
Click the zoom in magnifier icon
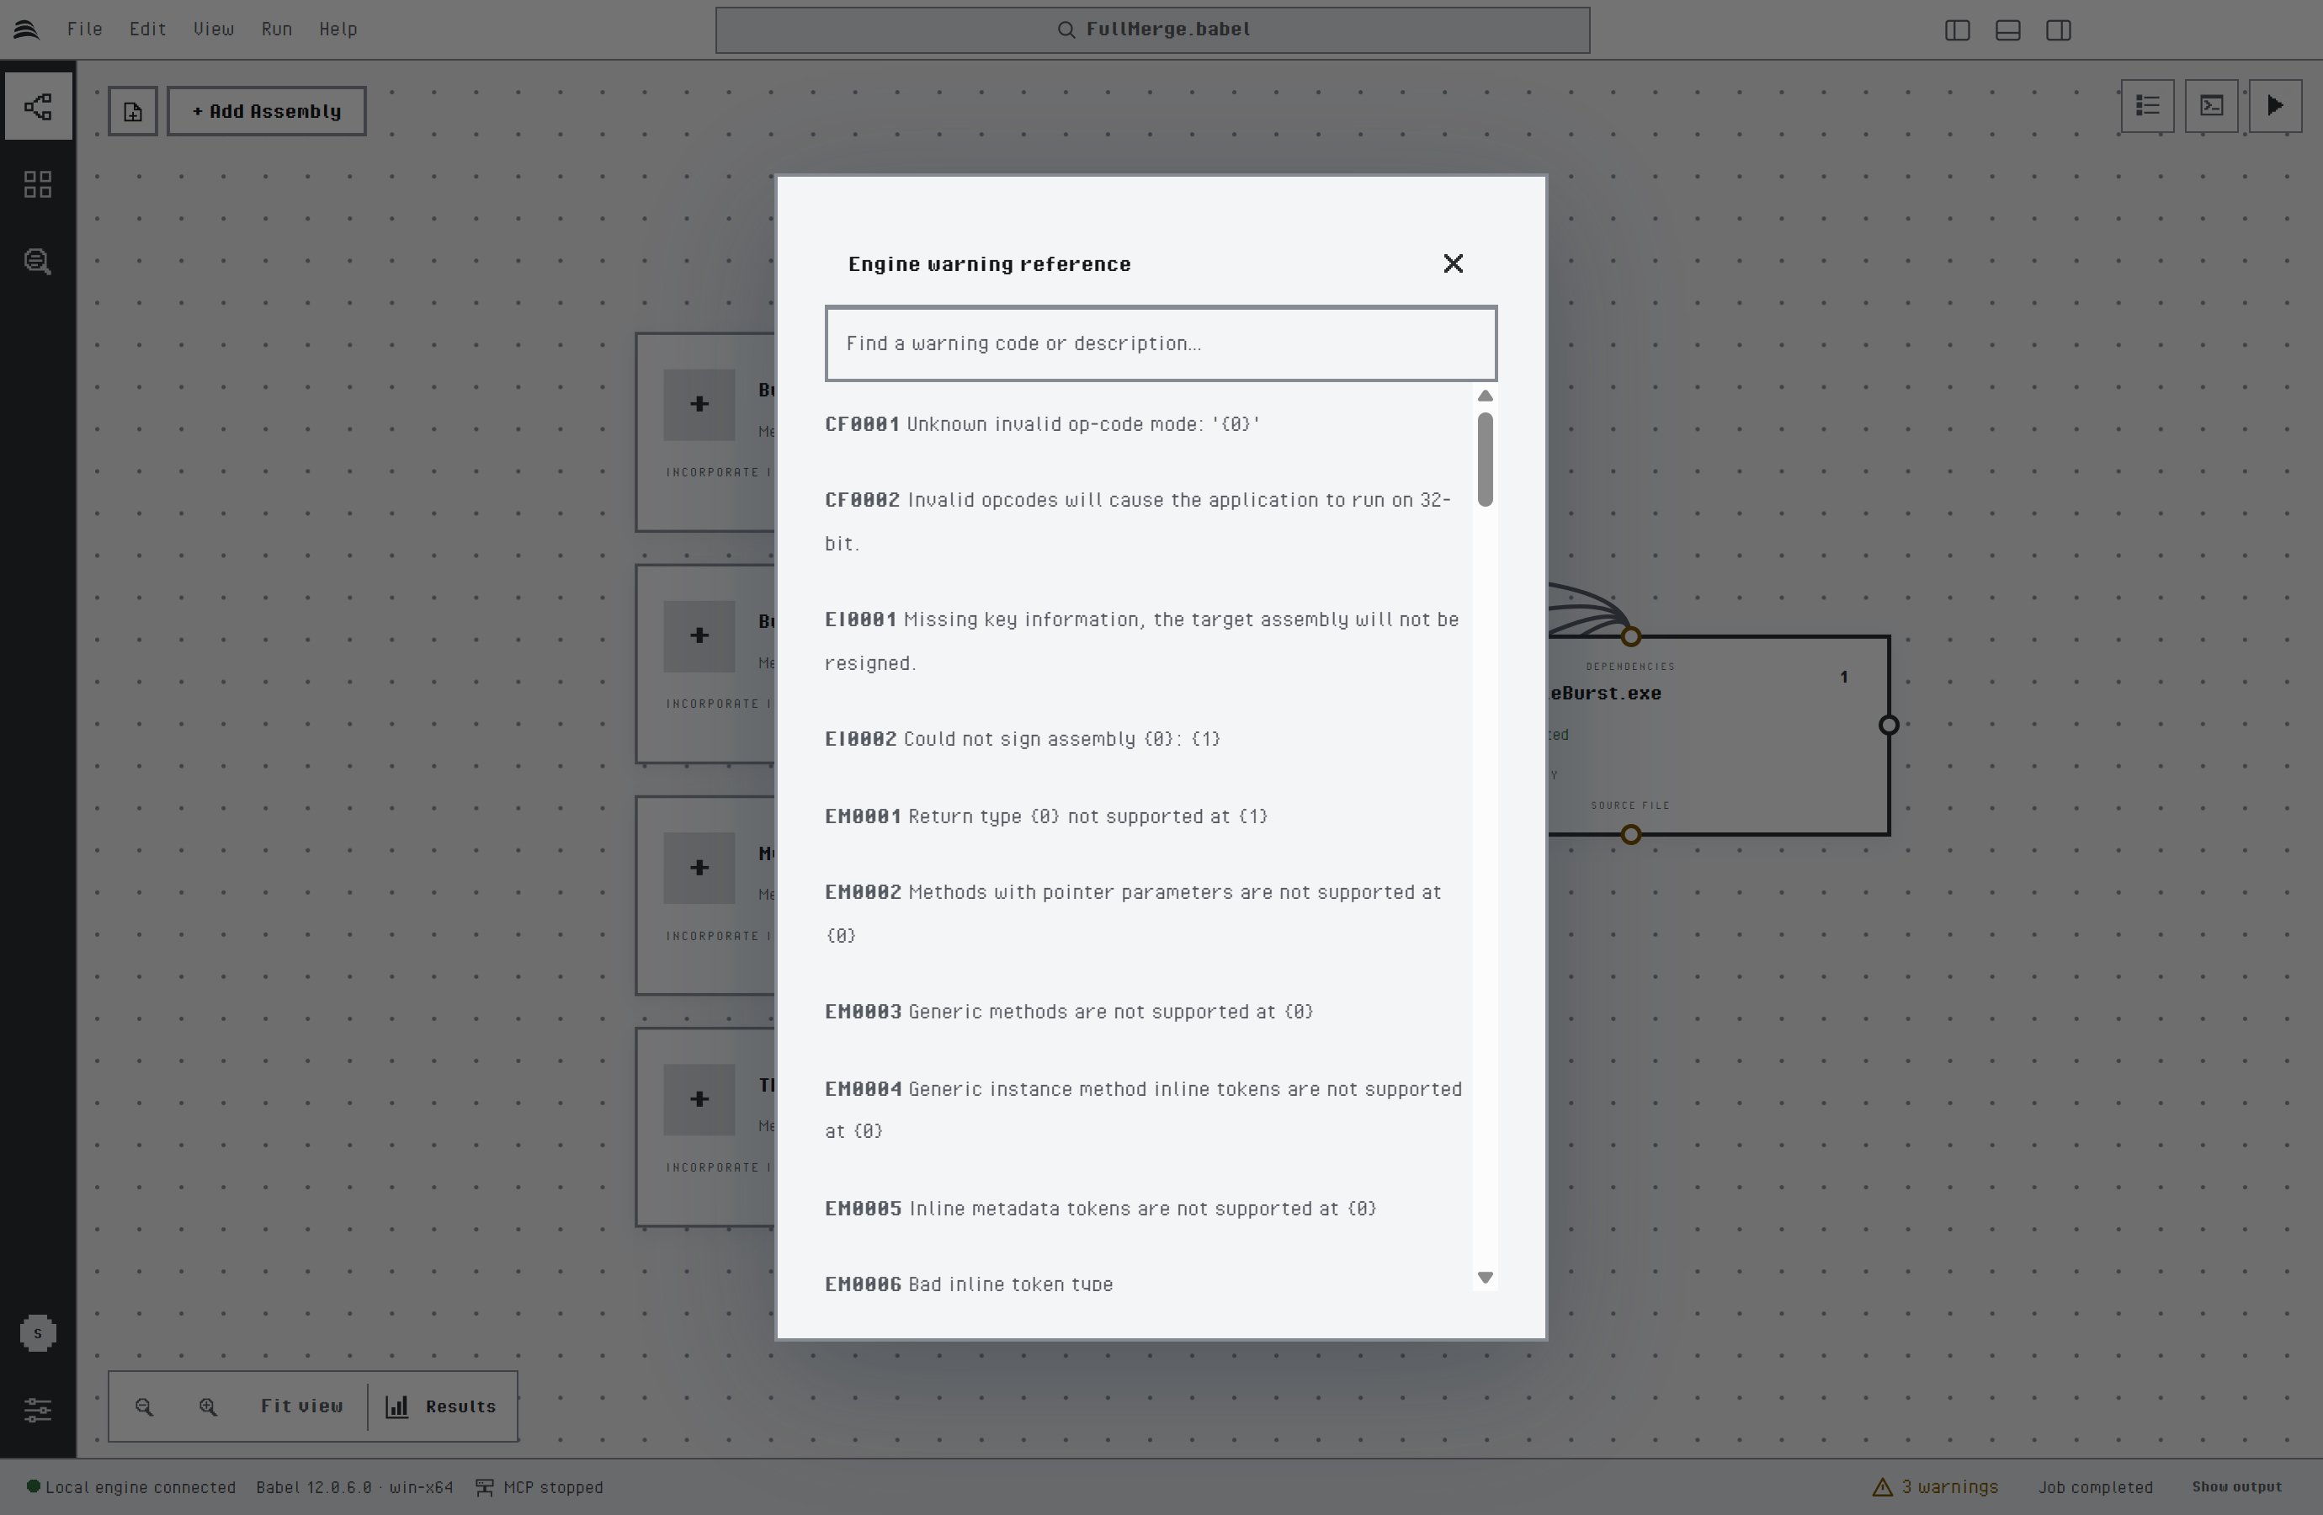(208, 1406)
